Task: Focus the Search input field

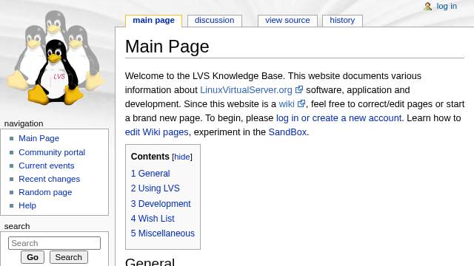Action: pos(54,243)
